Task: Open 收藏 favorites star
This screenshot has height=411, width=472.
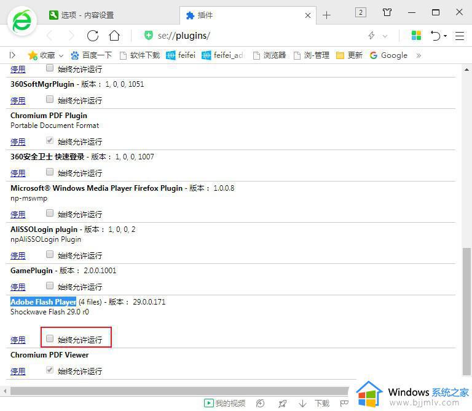Action: [42, 55]
